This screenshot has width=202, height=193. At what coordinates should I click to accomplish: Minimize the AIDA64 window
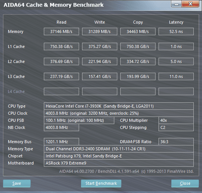click(177, 4)
